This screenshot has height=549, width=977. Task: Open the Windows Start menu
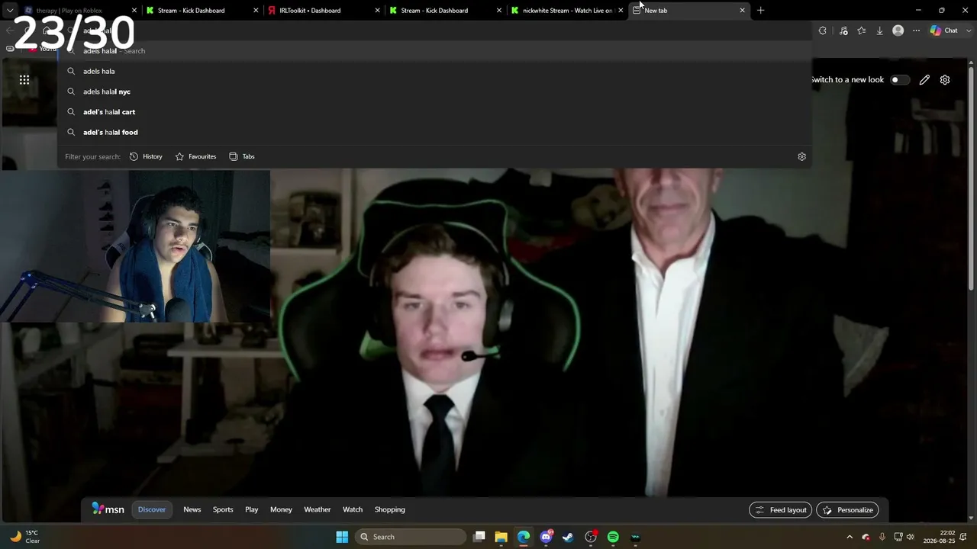(x=342, y=537)
